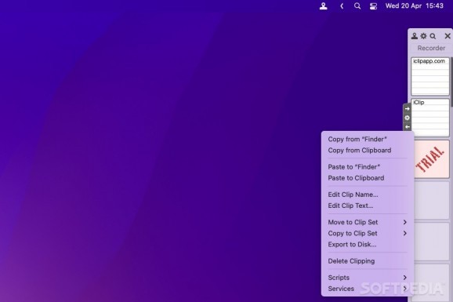Open iClip settings gear in panel header
453x302 pixels.
pyautogui.click(x=423, y=36)
